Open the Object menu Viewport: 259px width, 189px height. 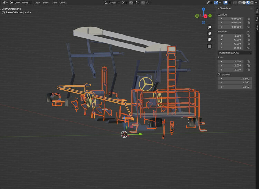pyautogui.click(x=63, y=3)
